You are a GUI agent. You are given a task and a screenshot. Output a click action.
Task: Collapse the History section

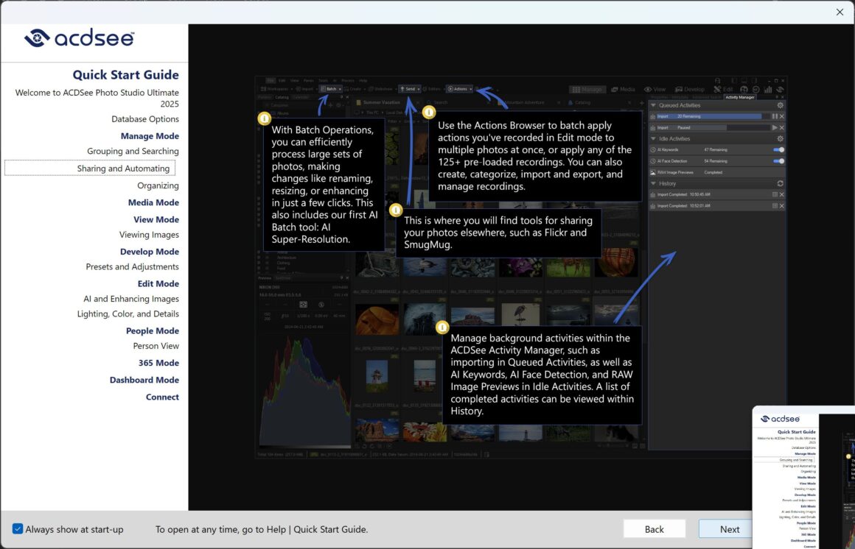(x=653, y=183)
